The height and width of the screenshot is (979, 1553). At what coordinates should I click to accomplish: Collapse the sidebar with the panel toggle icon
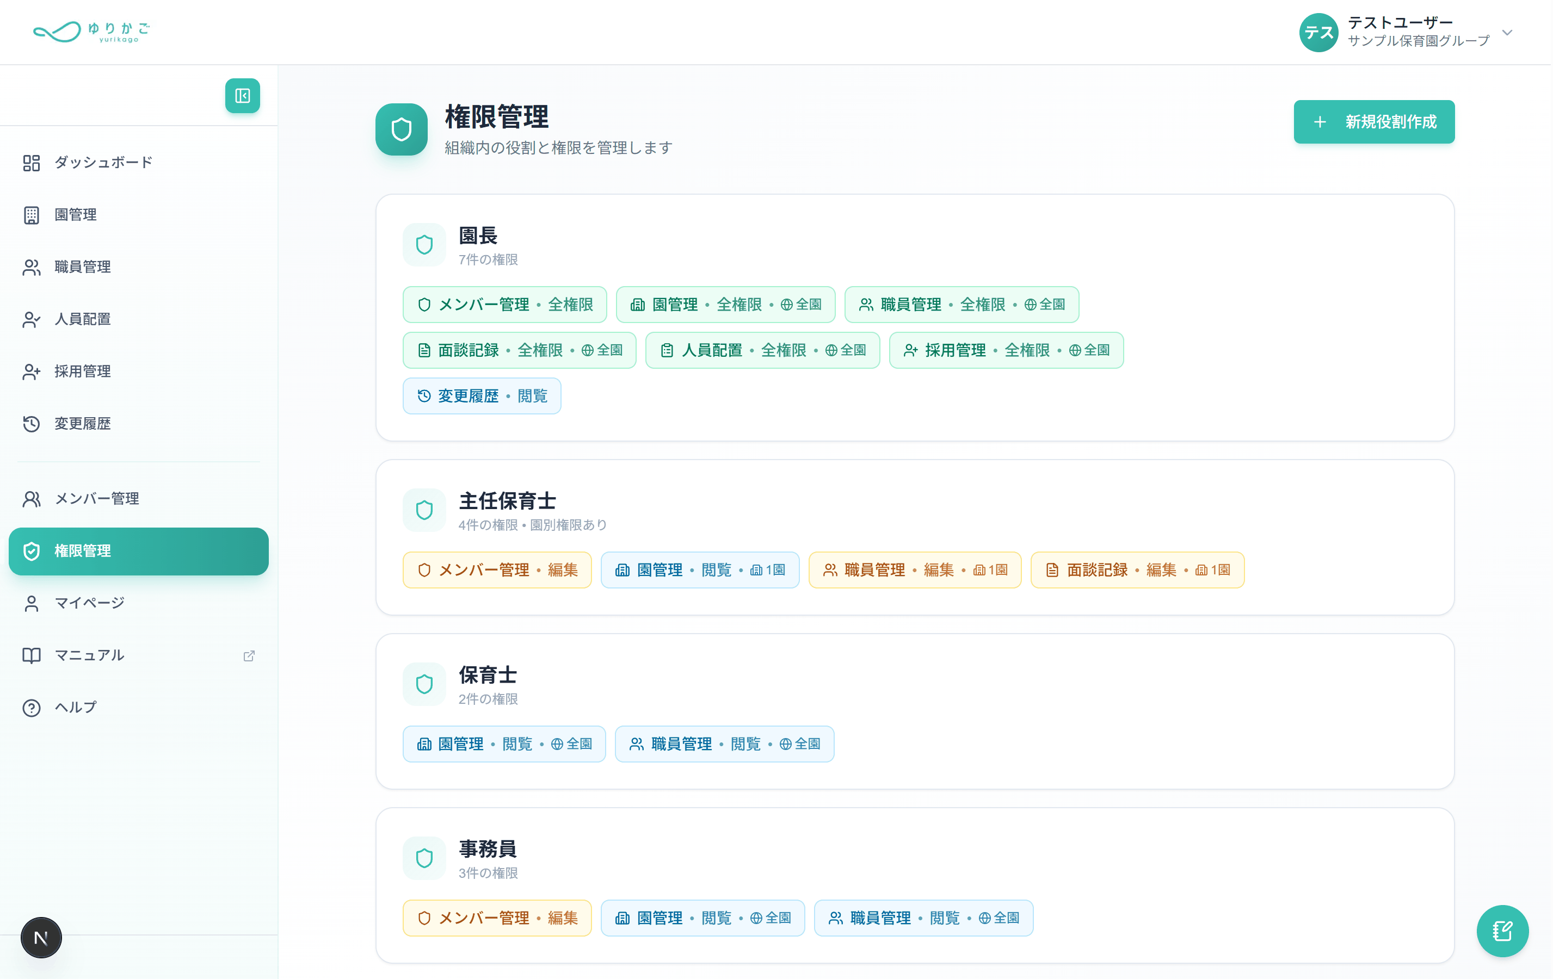[243, 96]
